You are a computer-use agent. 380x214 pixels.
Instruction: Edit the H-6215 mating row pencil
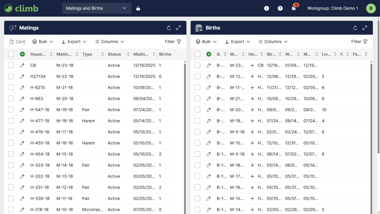tap(22, 87)
